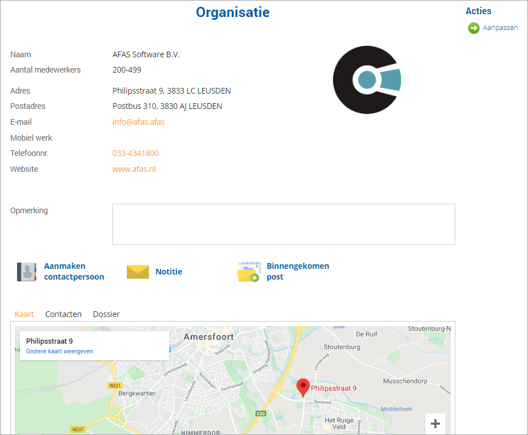Click the phone number 033-4341800

[135, 153]
